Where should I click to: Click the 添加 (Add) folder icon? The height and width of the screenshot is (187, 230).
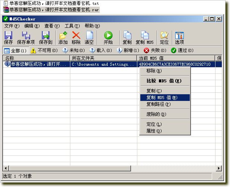point(63,35)
